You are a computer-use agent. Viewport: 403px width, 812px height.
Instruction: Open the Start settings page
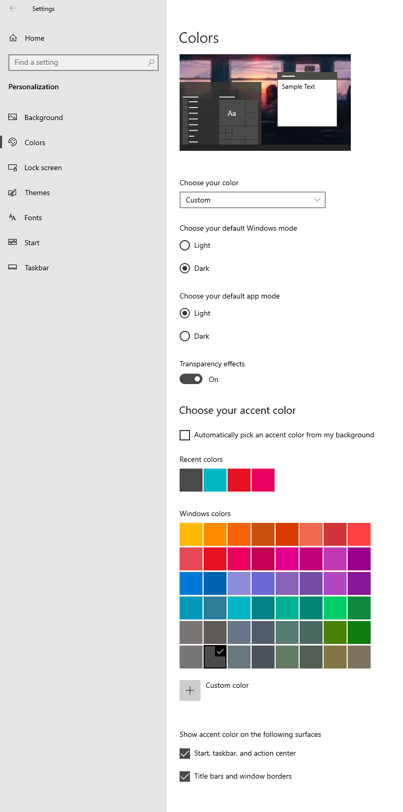click(x=32, y=243)
